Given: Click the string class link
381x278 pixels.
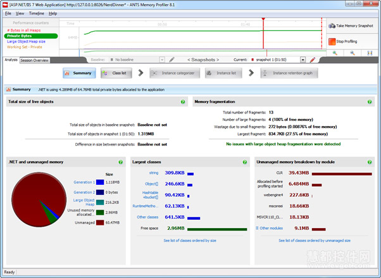Looking at the screenshot, I should [154, 173].
